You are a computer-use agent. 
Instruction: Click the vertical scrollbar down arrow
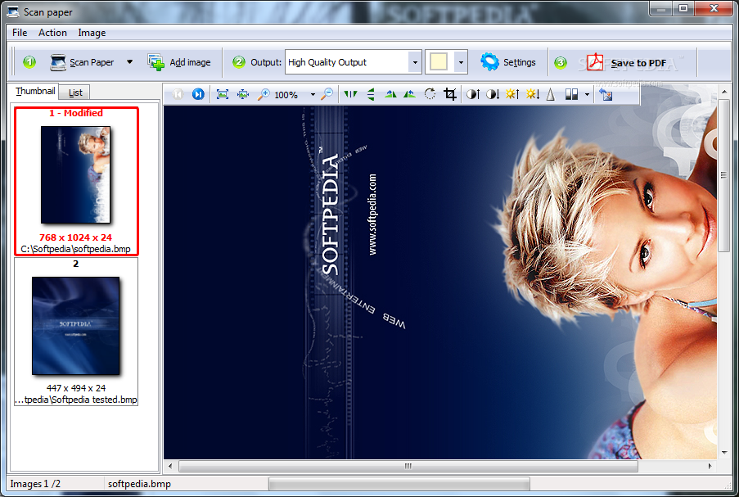pyautogui.click(x=724, y=453)
